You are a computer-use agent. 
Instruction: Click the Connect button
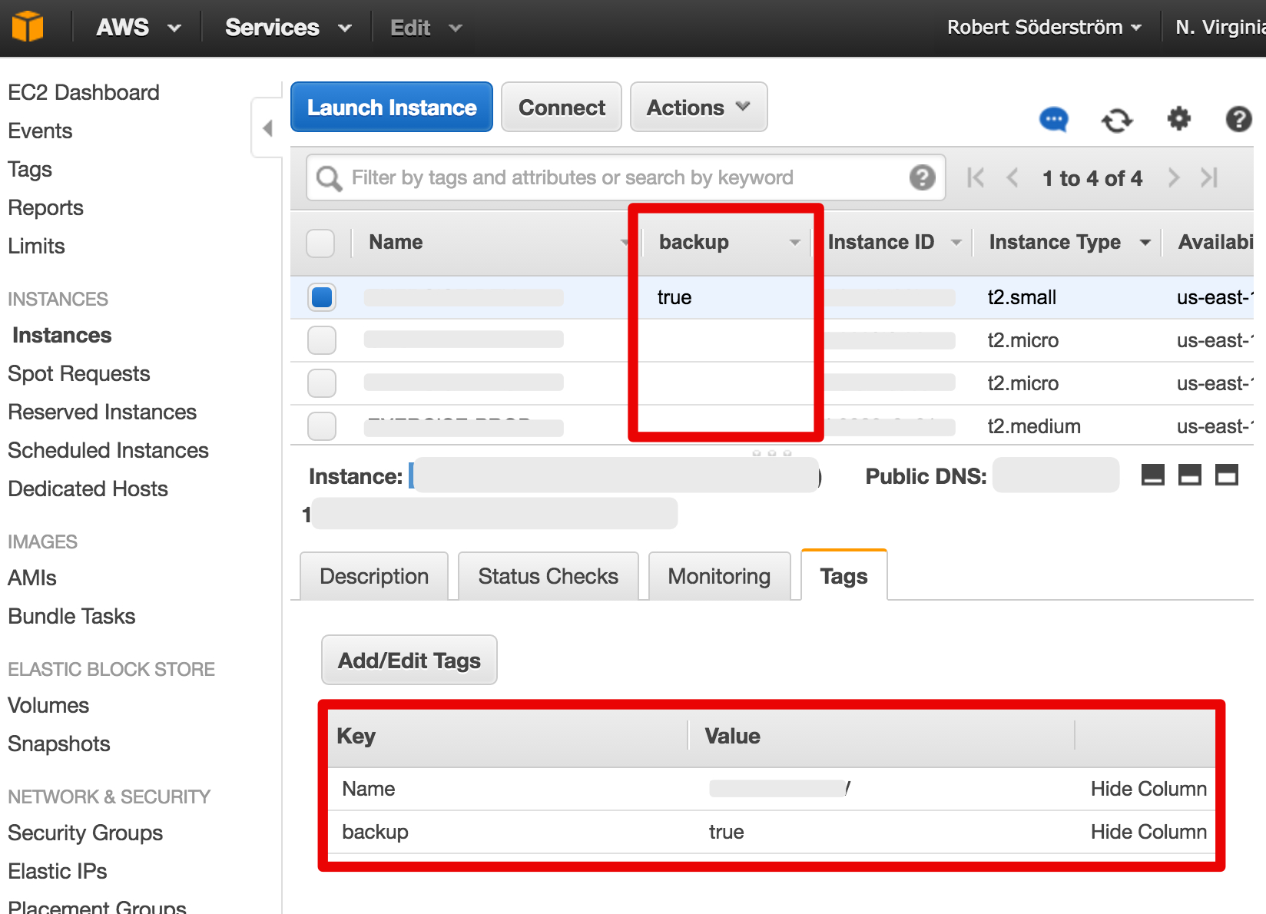click(x=562, y=107)
